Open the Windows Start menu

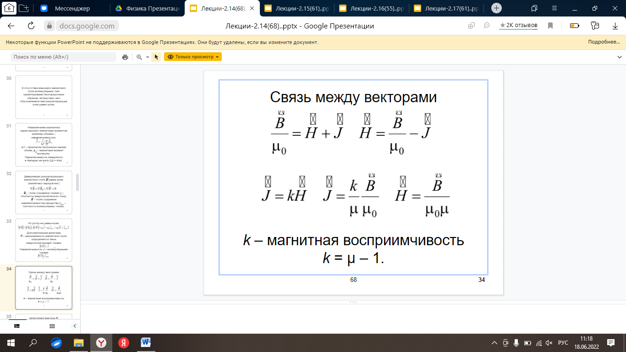11,342
